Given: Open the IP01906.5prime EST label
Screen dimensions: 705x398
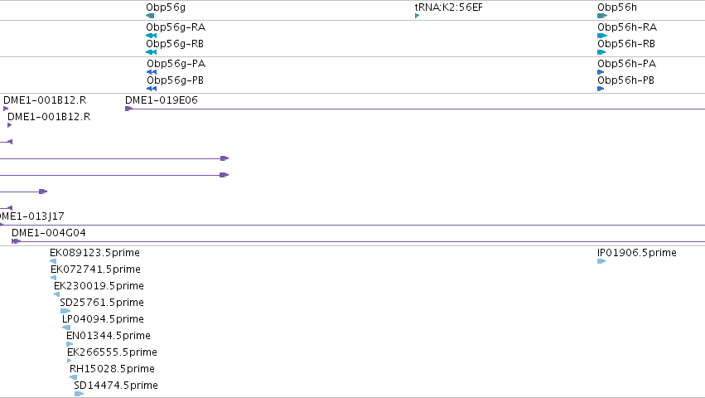Looking at the screenshot, I should click(x=637, y=253).
